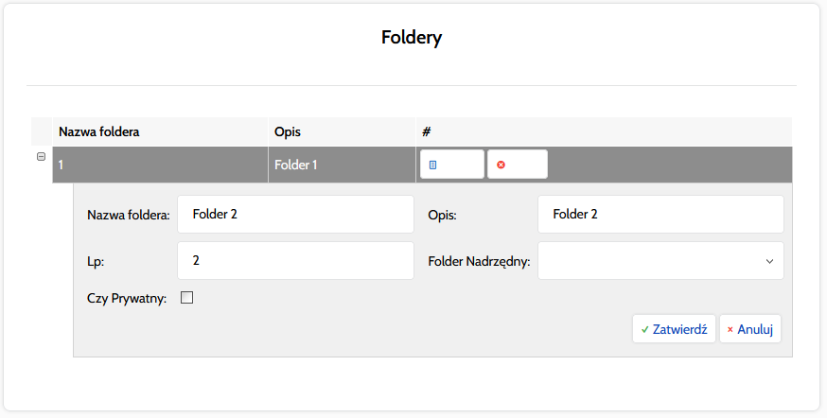827x418 pixels.
Task: Cancel editing with the Anuluj button
Action: [750, 329]
